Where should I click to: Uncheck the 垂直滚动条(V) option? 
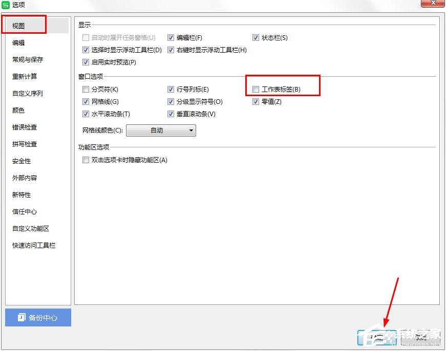[172, 114]
